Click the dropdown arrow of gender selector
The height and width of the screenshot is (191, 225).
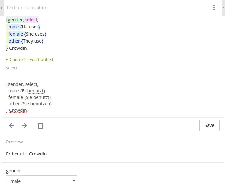tap(74, 181)
